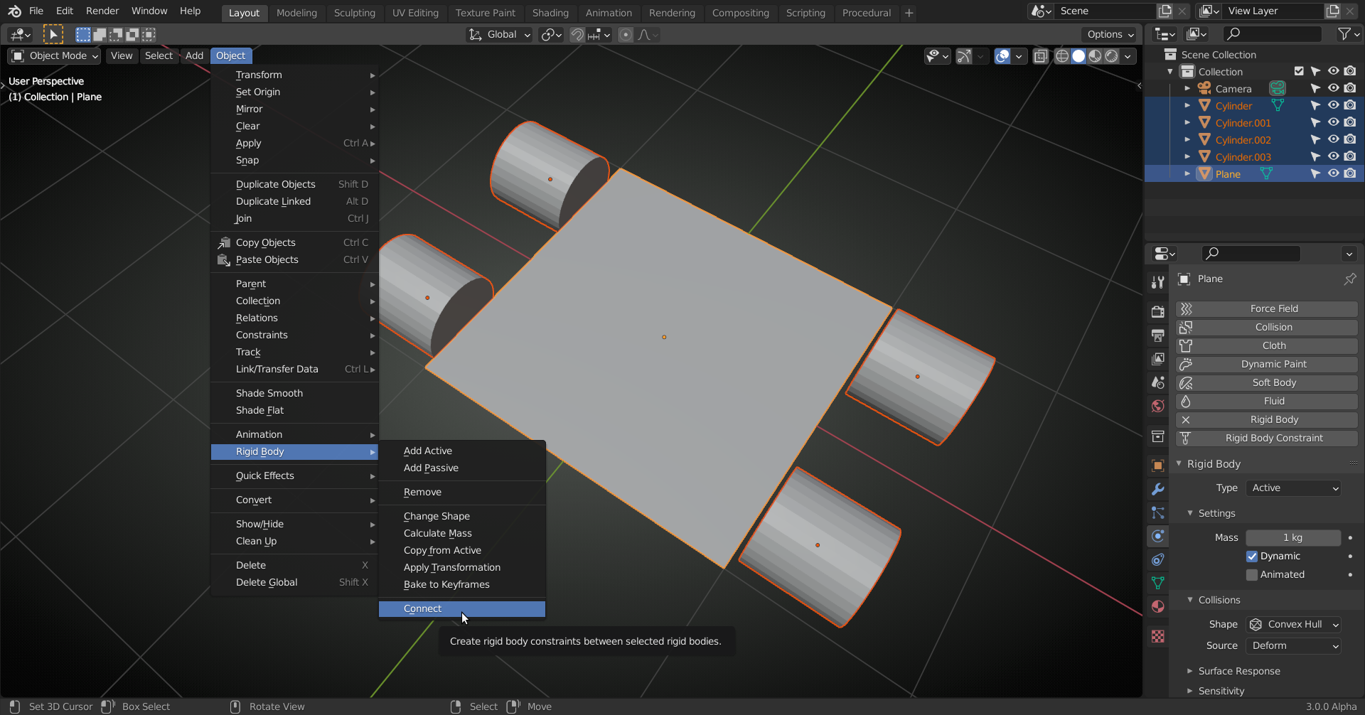The width and height of the screenshot is (1365, 715).
Task: Switch to the Sculpting workspace tab
Action: (354, 13)
